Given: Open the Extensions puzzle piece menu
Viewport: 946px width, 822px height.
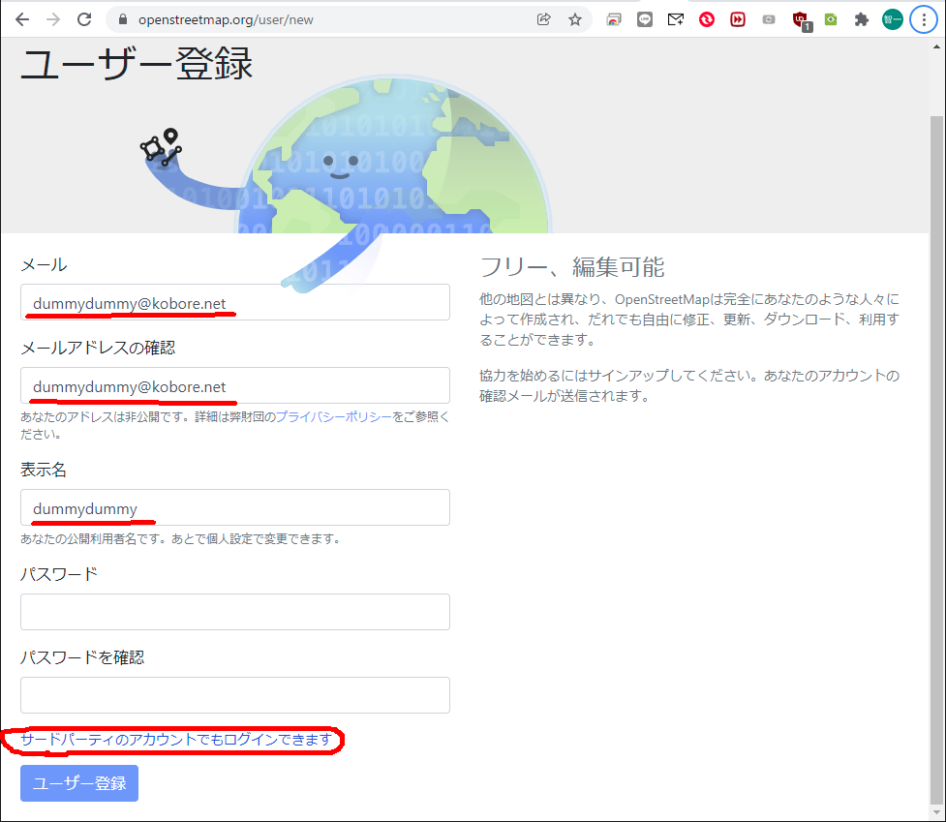Looking at the screenshot, I should pyautogui.click(x=861, y=19).
